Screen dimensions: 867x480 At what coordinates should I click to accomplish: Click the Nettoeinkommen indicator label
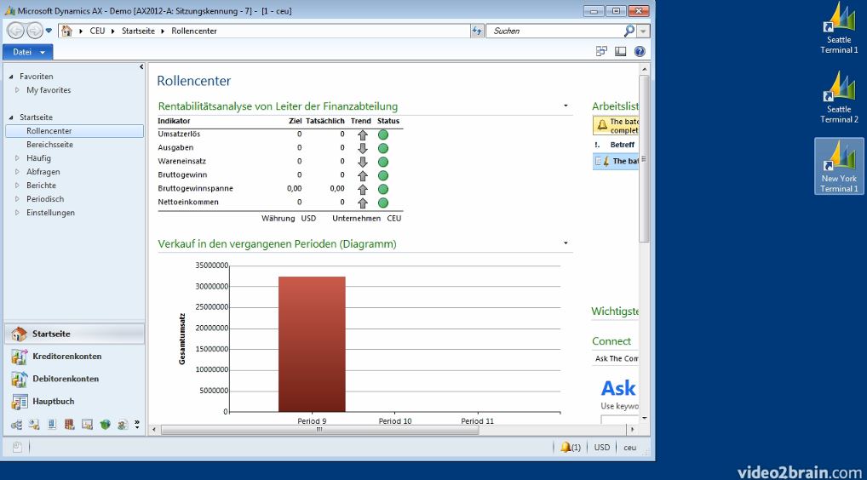188,203
